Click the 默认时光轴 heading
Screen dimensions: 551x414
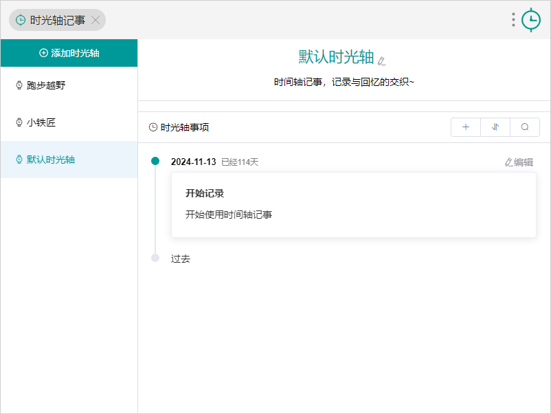click(x=336, y=57)
